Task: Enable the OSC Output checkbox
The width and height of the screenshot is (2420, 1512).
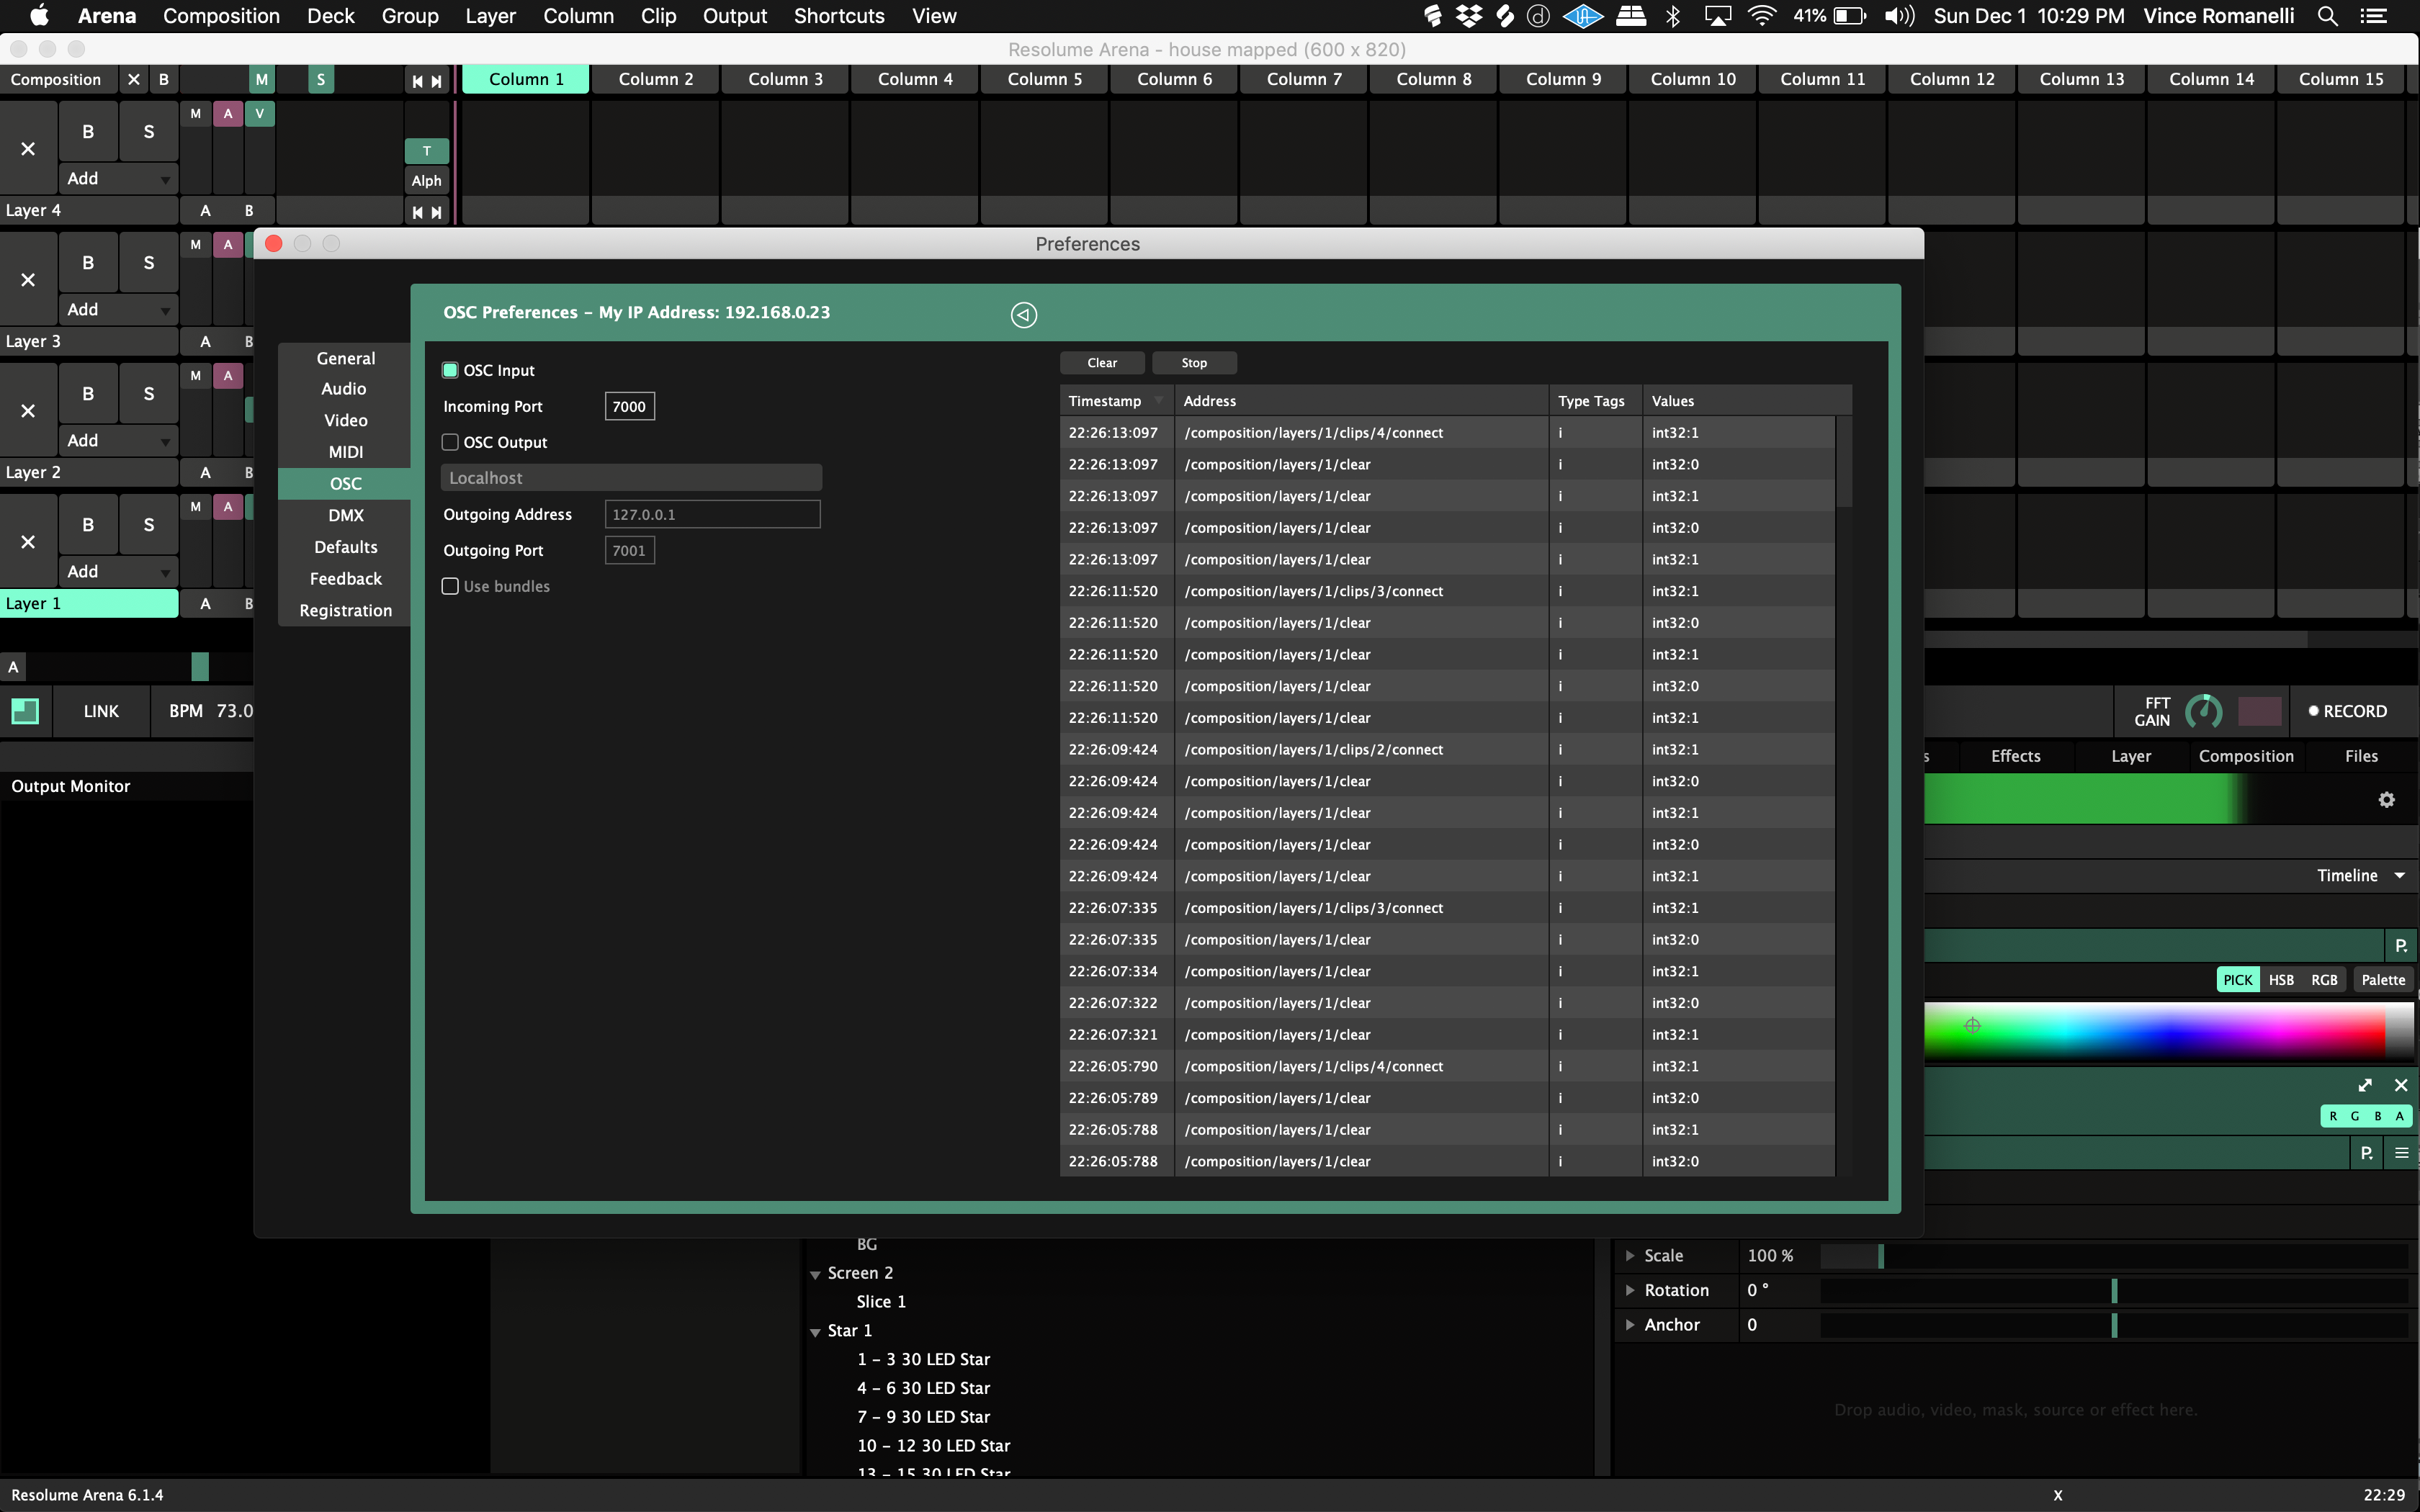Action: pyautogui.click(x=450, y=442)
